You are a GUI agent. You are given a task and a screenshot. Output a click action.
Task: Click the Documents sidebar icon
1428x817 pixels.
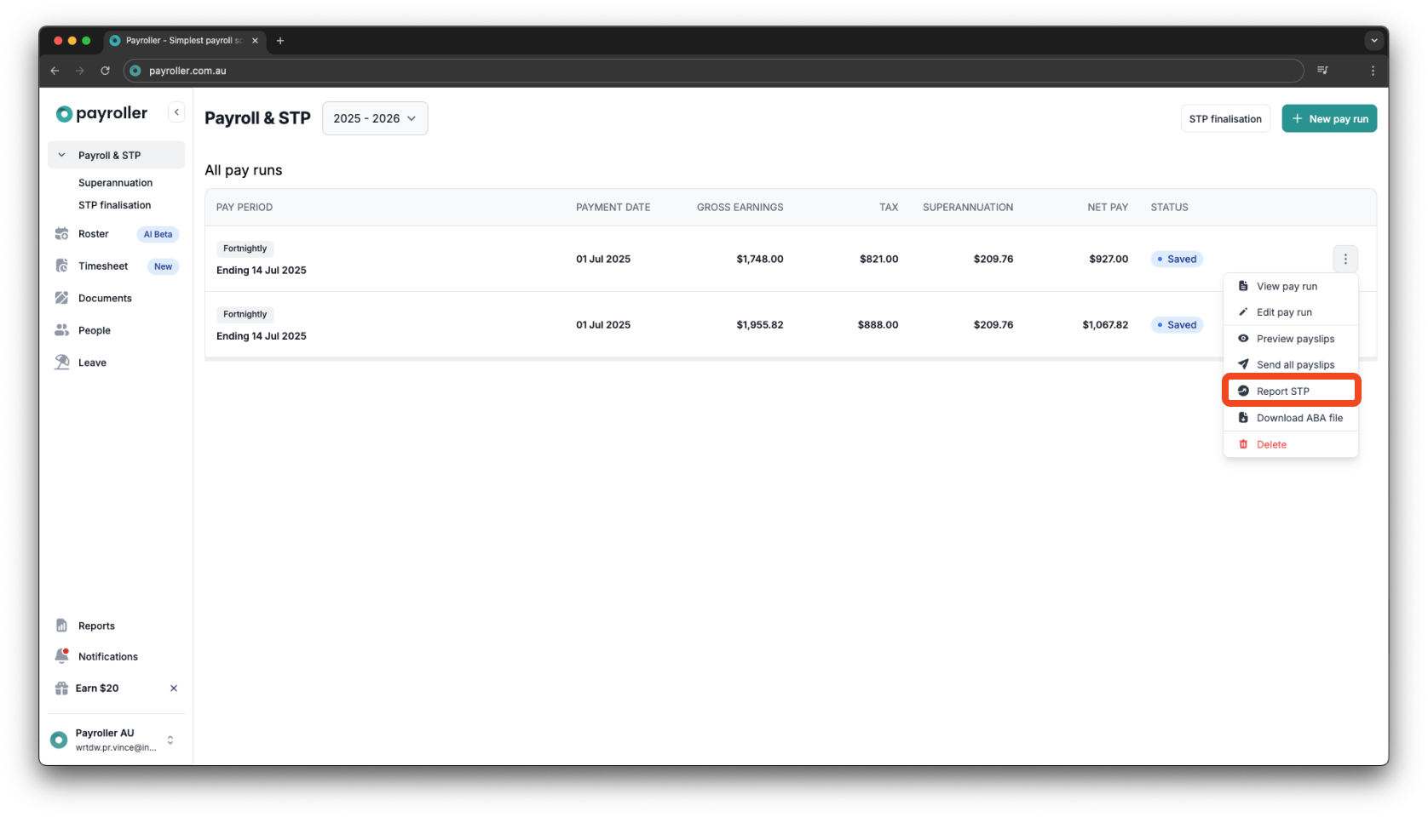[x=61, y=298]
